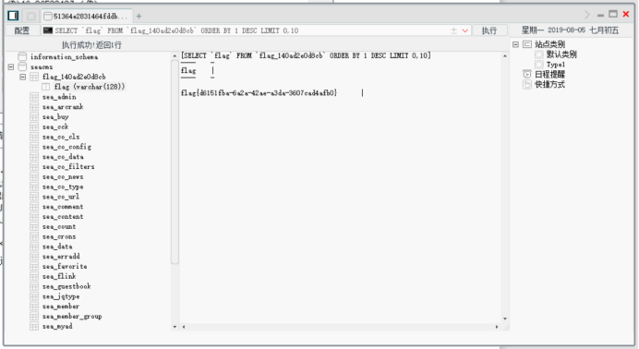This screenshot has height=349, width=639.
Task: Select the sea_guestbook table row
Action: pos(66,286)
